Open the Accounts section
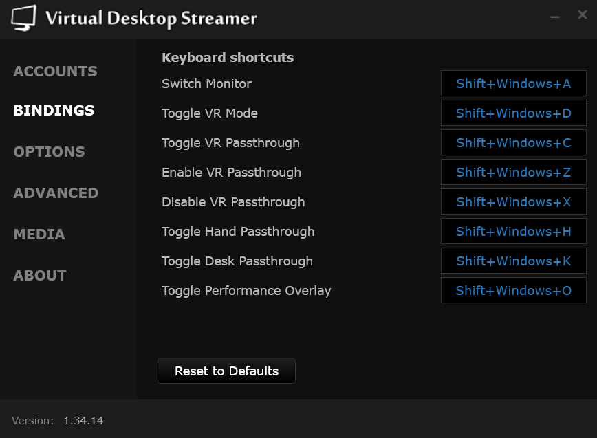597x438 pixels. (55, 72)
